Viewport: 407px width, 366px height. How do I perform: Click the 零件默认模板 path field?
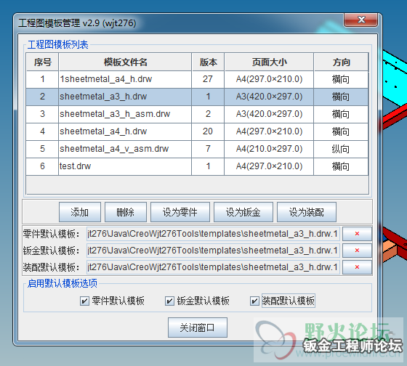[x=213, y=234]
